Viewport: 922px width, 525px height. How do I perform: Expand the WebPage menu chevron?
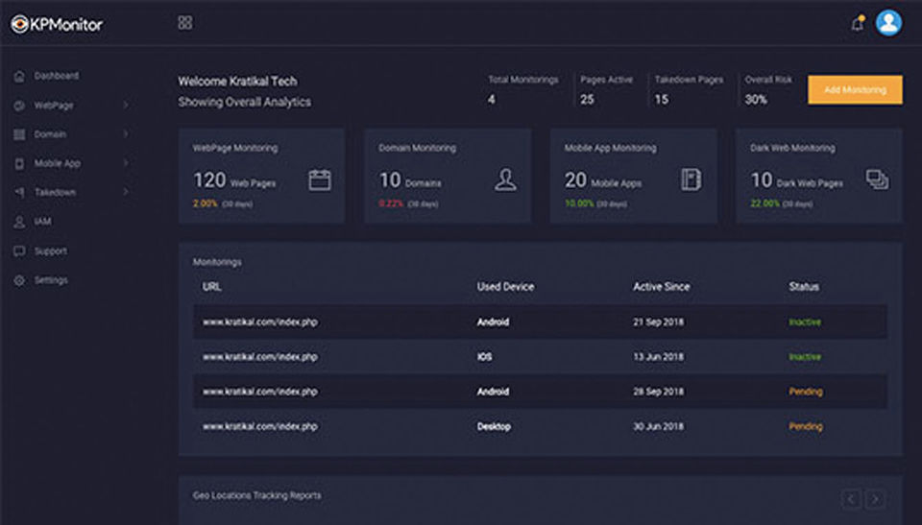126,105
